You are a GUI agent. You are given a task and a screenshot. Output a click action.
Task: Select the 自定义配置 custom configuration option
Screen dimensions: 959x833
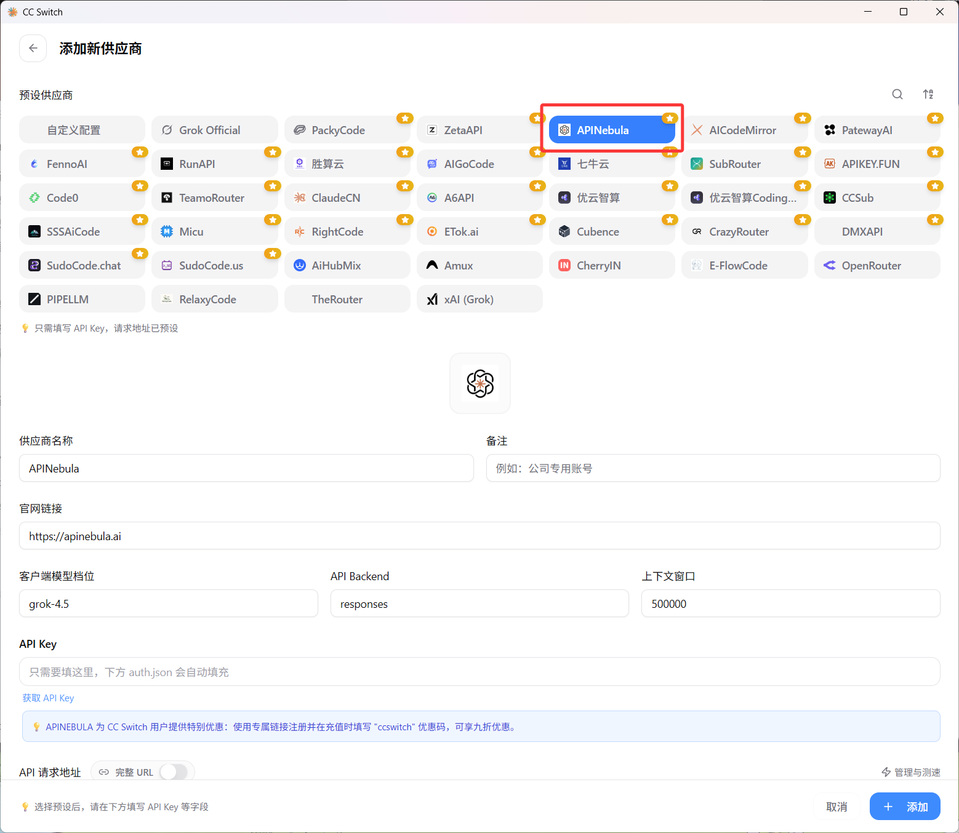[x=82, y=130]
